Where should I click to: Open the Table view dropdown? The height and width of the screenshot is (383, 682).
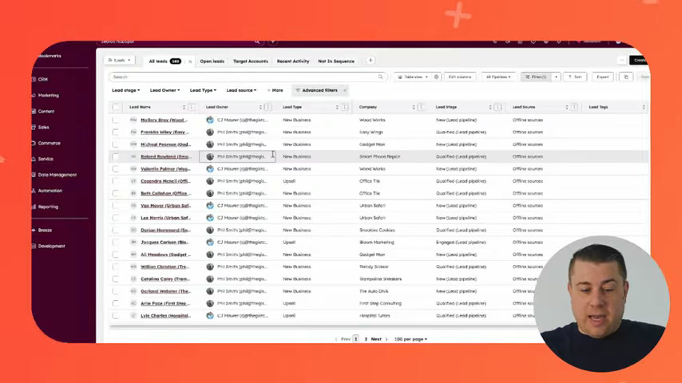[413, 77]
